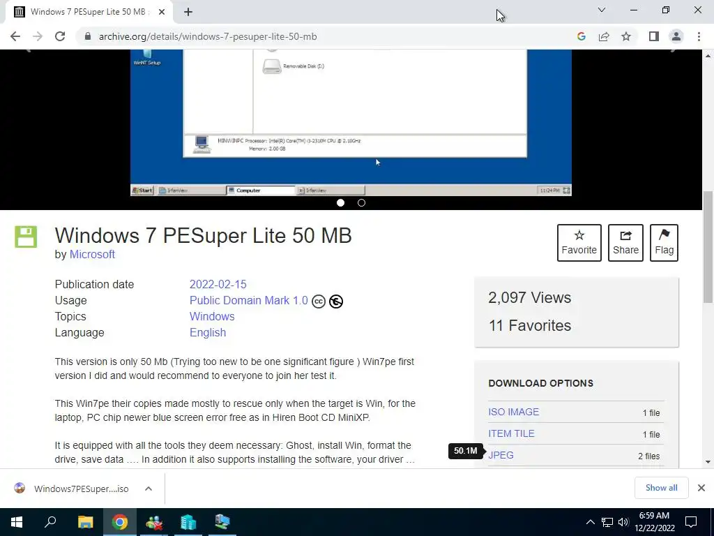
Task: Expand the download item options chevron
Action: [x=149, y=489]
